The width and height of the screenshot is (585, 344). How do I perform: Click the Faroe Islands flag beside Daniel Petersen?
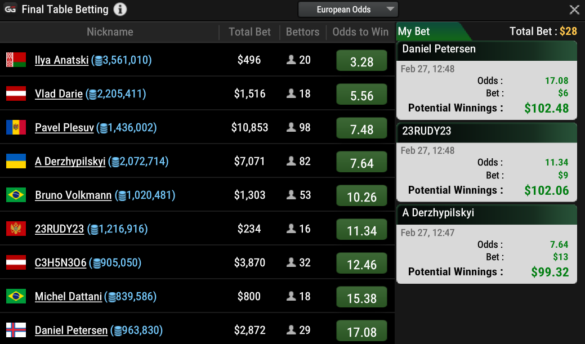(x=16, y=330)
